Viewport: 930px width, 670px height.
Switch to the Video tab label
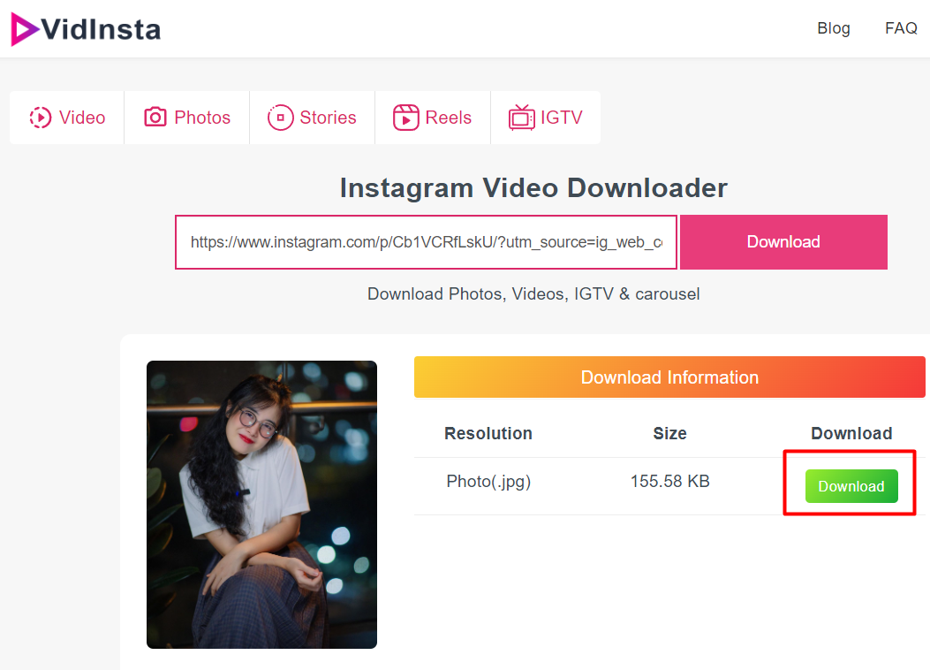[x=82, y=118]
